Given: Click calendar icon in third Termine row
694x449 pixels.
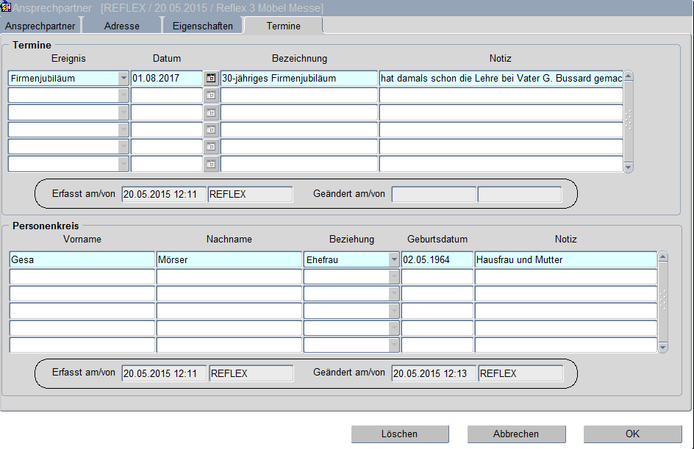Looking at the screenshot, I should 211,112.
